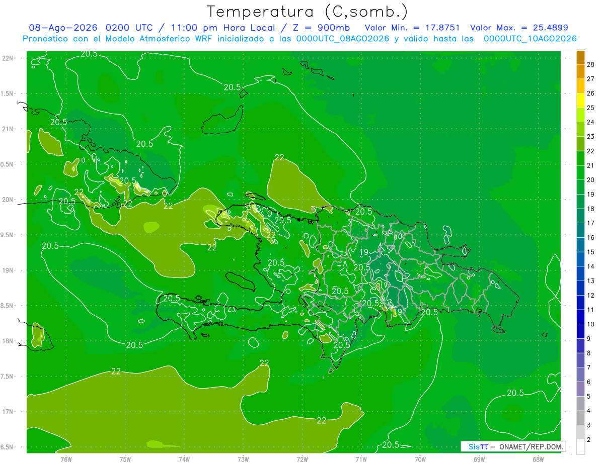
Task: Click the legend value '9'
Action: click(x=589, y=339)
